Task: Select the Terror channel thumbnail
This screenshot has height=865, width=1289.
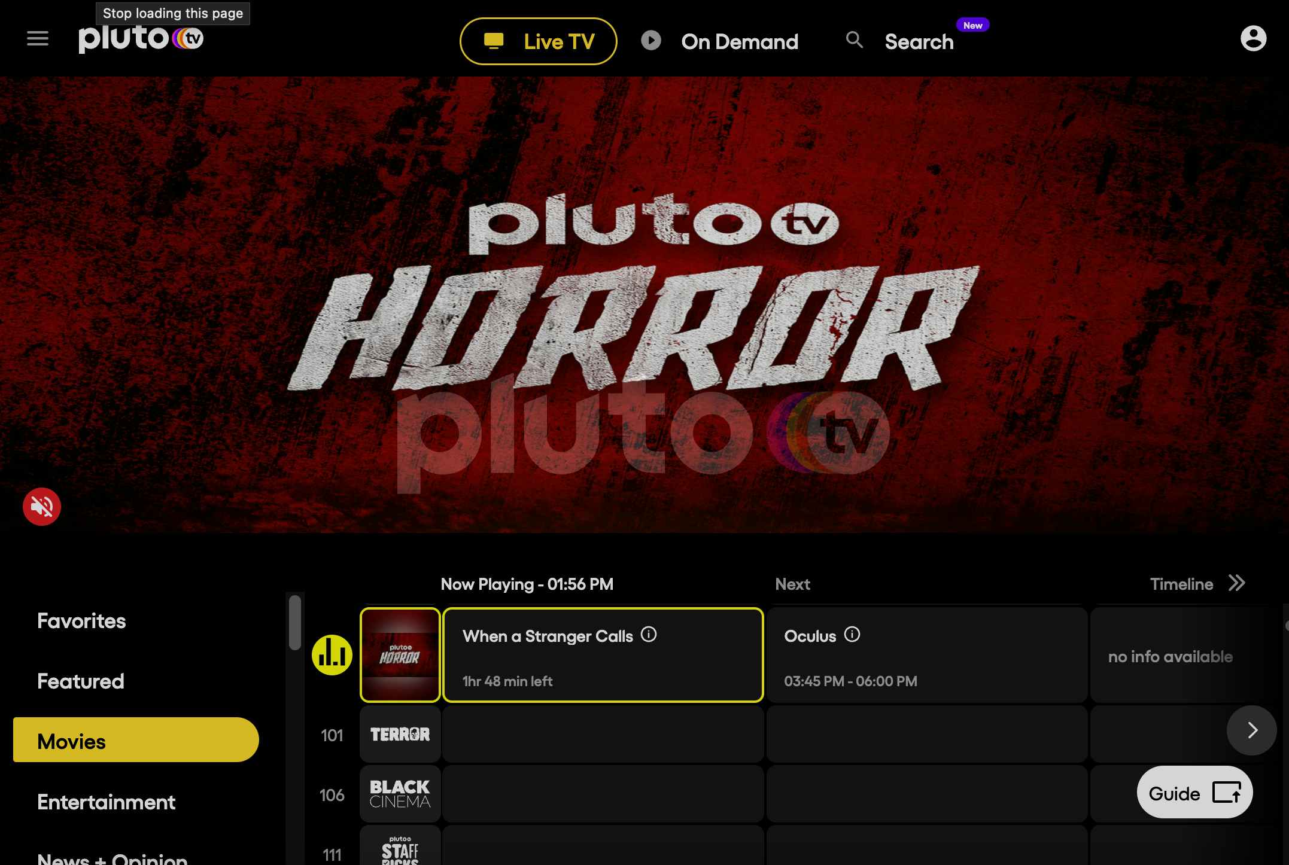Action: (400, 735)
